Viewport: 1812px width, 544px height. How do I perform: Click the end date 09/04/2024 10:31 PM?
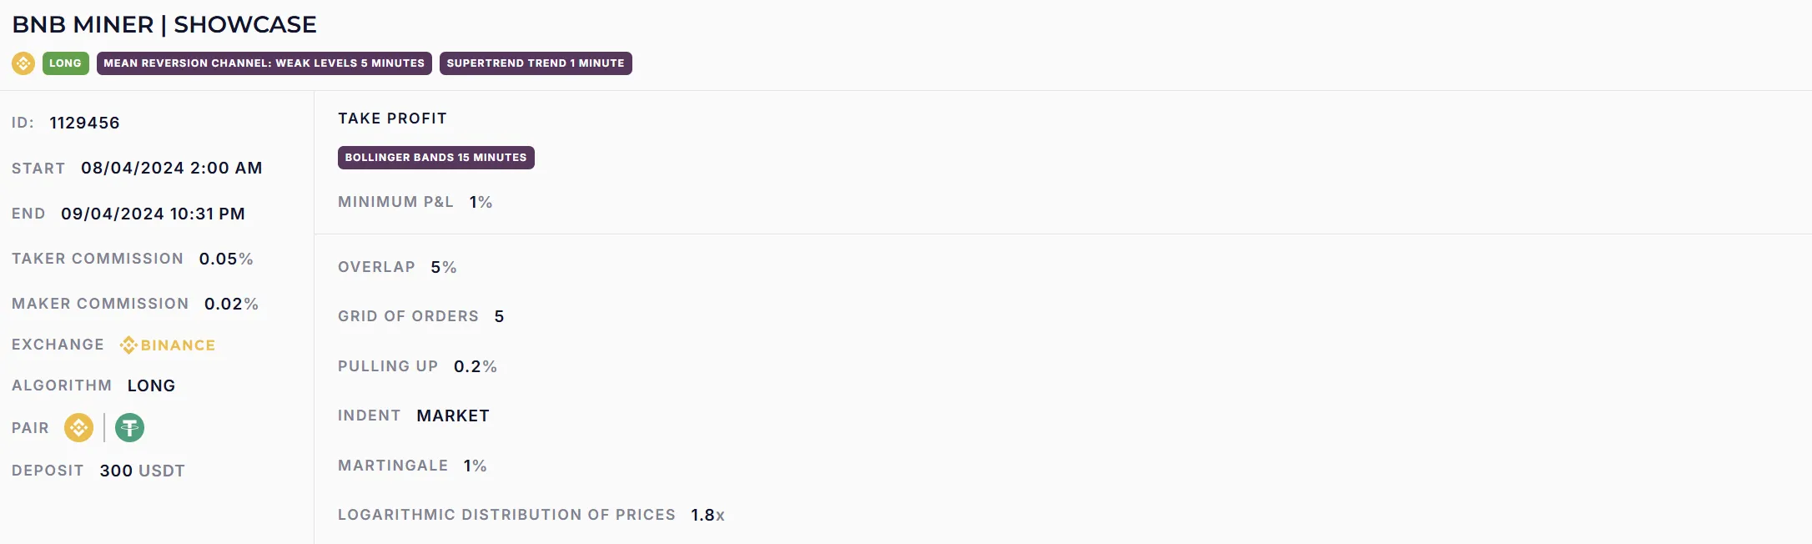pos(153,214)
